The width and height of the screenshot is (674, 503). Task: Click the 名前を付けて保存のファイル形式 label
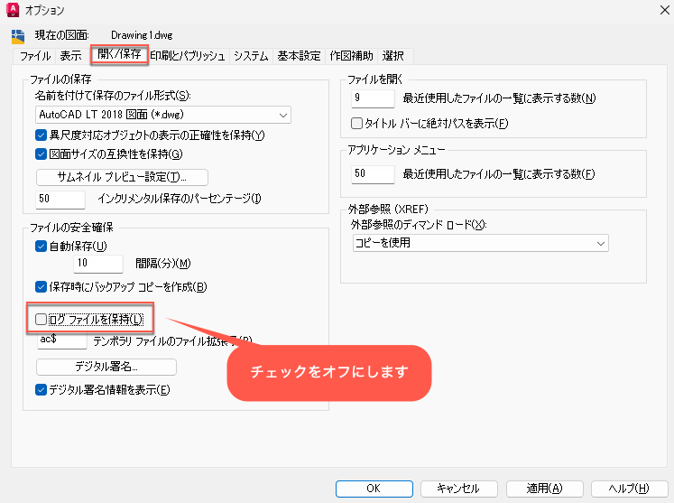click(x=113, y=96)
